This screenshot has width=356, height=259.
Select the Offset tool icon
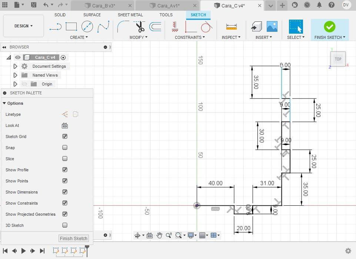coord(156,27)
